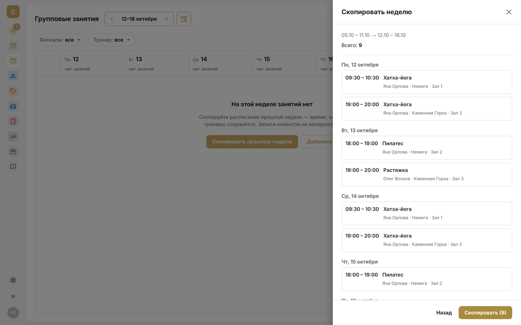The height and width of the screenshot is (325, 521).
Task: Select Tuesday Пилатес 18:00–19:00 card
Action: point(427,148)
